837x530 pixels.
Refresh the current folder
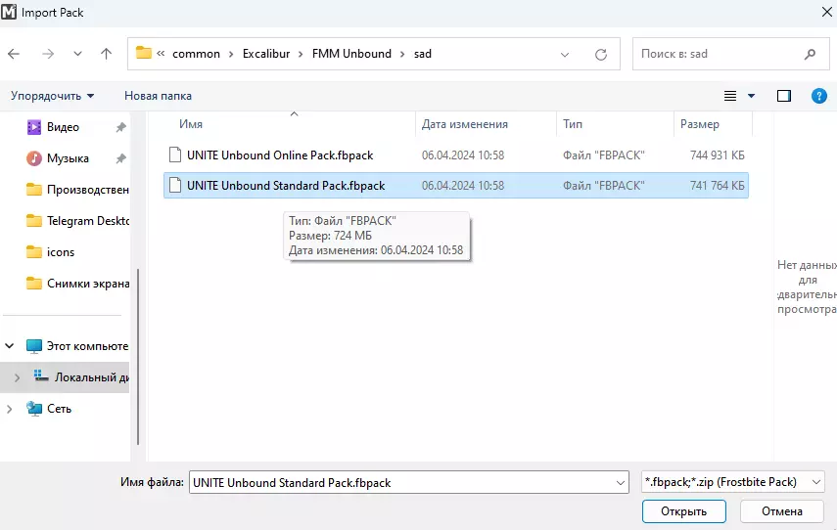pyautogui.click(x=601, y=55)
